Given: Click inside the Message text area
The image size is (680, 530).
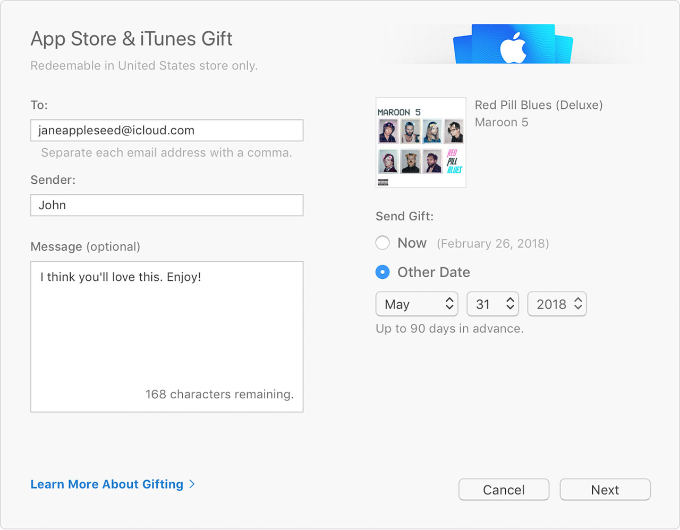Looking at the screenshot, I should tap(167, 337).
